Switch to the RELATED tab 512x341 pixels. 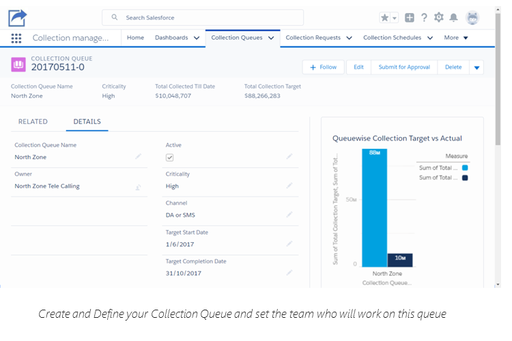33,122
